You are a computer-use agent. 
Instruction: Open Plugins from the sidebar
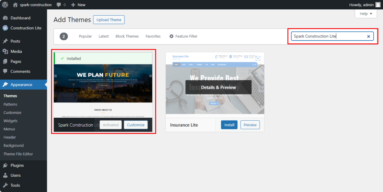coord(17,165)
